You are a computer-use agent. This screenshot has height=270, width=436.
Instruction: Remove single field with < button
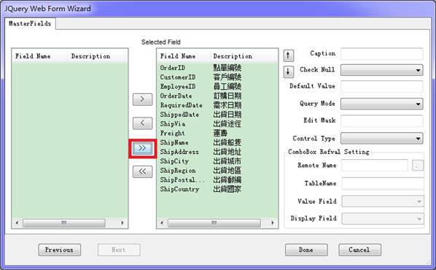[142, 123]
